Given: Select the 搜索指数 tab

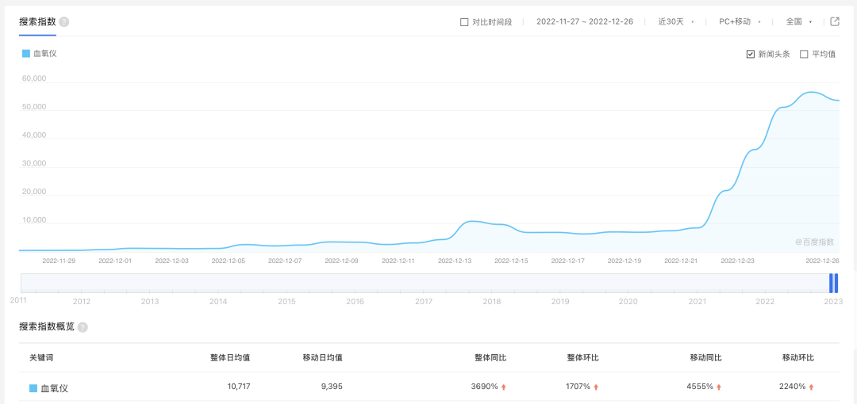Looking at the screenshot, I should (x=37, y=22).
